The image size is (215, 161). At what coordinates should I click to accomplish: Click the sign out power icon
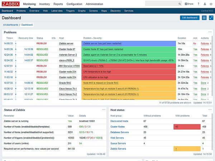(211, 4)
